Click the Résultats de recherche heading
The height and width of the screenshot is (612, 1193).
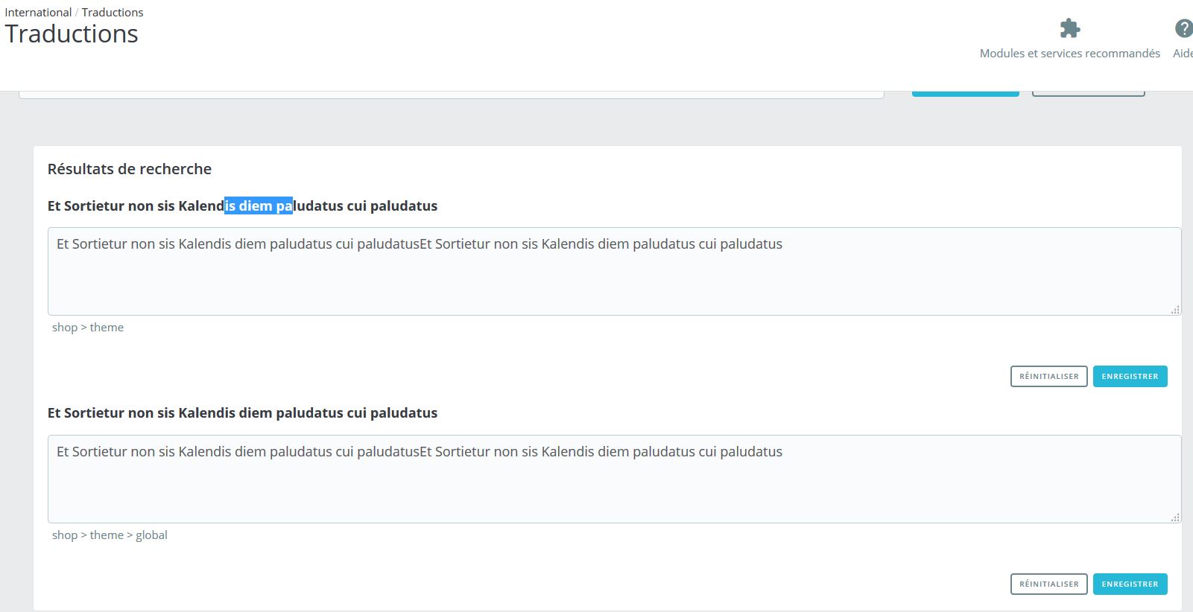130,169
